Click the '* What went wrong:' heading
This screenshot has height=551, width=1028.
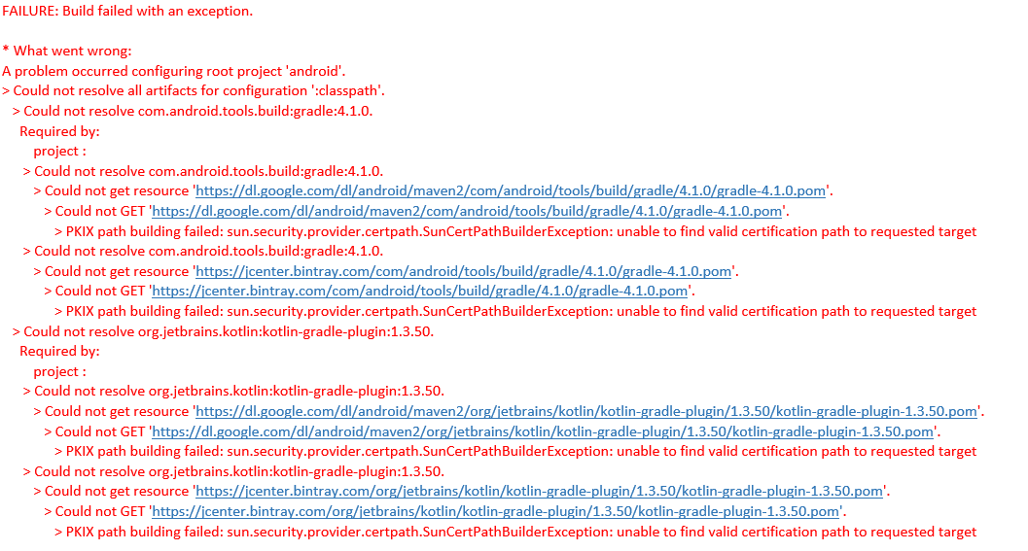[x=67, y=51]
